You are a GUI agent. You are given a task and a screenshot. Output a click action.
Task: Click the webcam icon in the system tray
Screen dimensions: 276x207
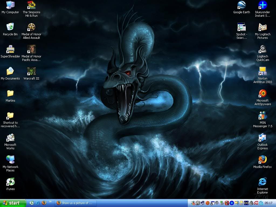point(251,203)
